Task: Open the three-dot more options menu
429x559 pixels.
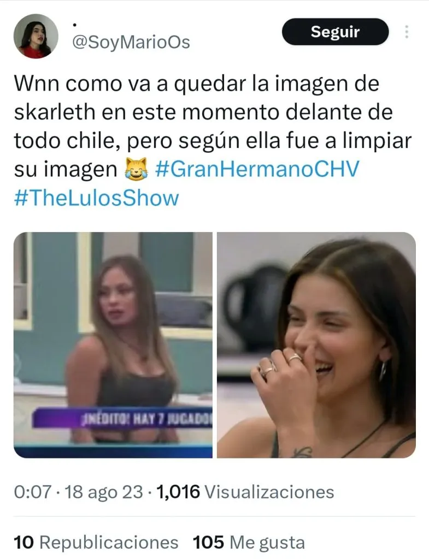Action: 407,32
